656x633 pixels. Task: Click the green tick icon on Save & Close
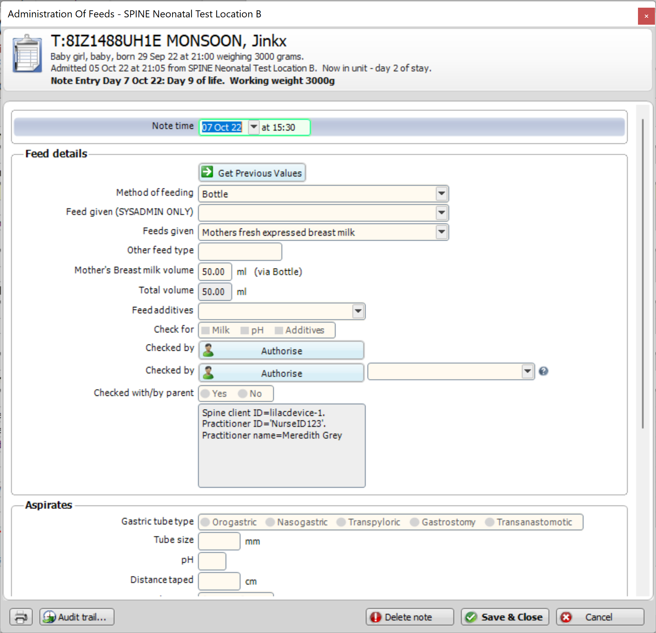click(471, 617)
